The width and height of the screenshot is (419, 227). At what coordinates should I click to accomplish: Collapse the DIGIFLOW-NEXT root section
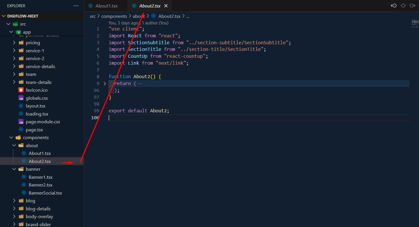[4, 16]
